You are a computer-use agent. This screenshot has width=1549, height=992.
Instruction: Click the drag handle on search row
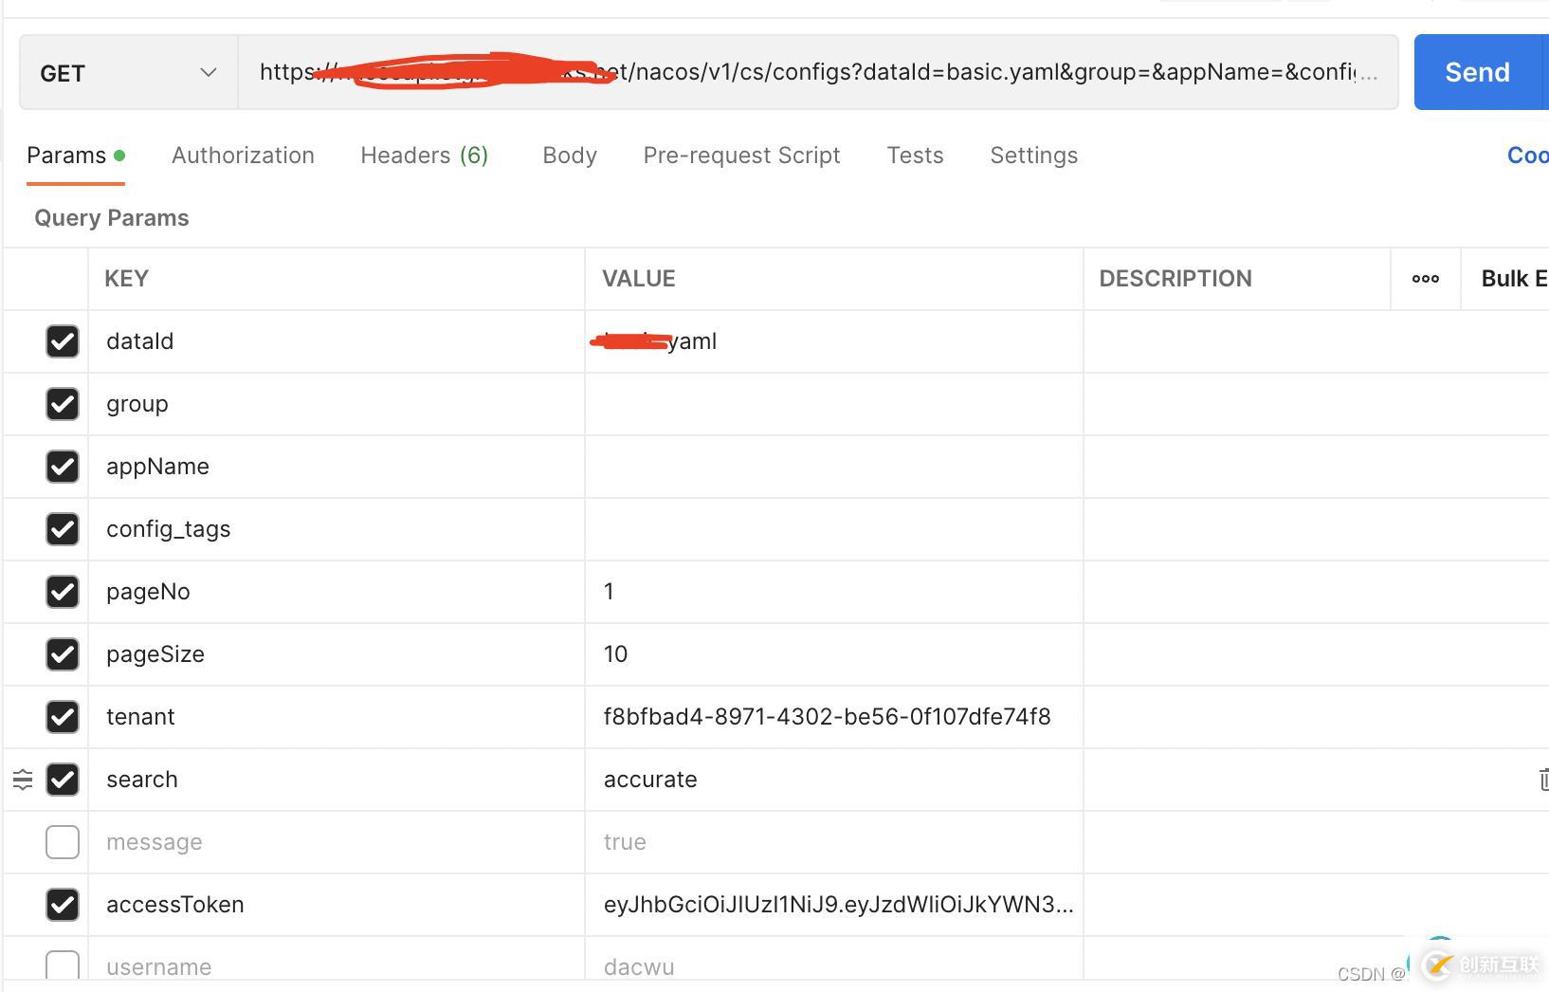[23, 780]
